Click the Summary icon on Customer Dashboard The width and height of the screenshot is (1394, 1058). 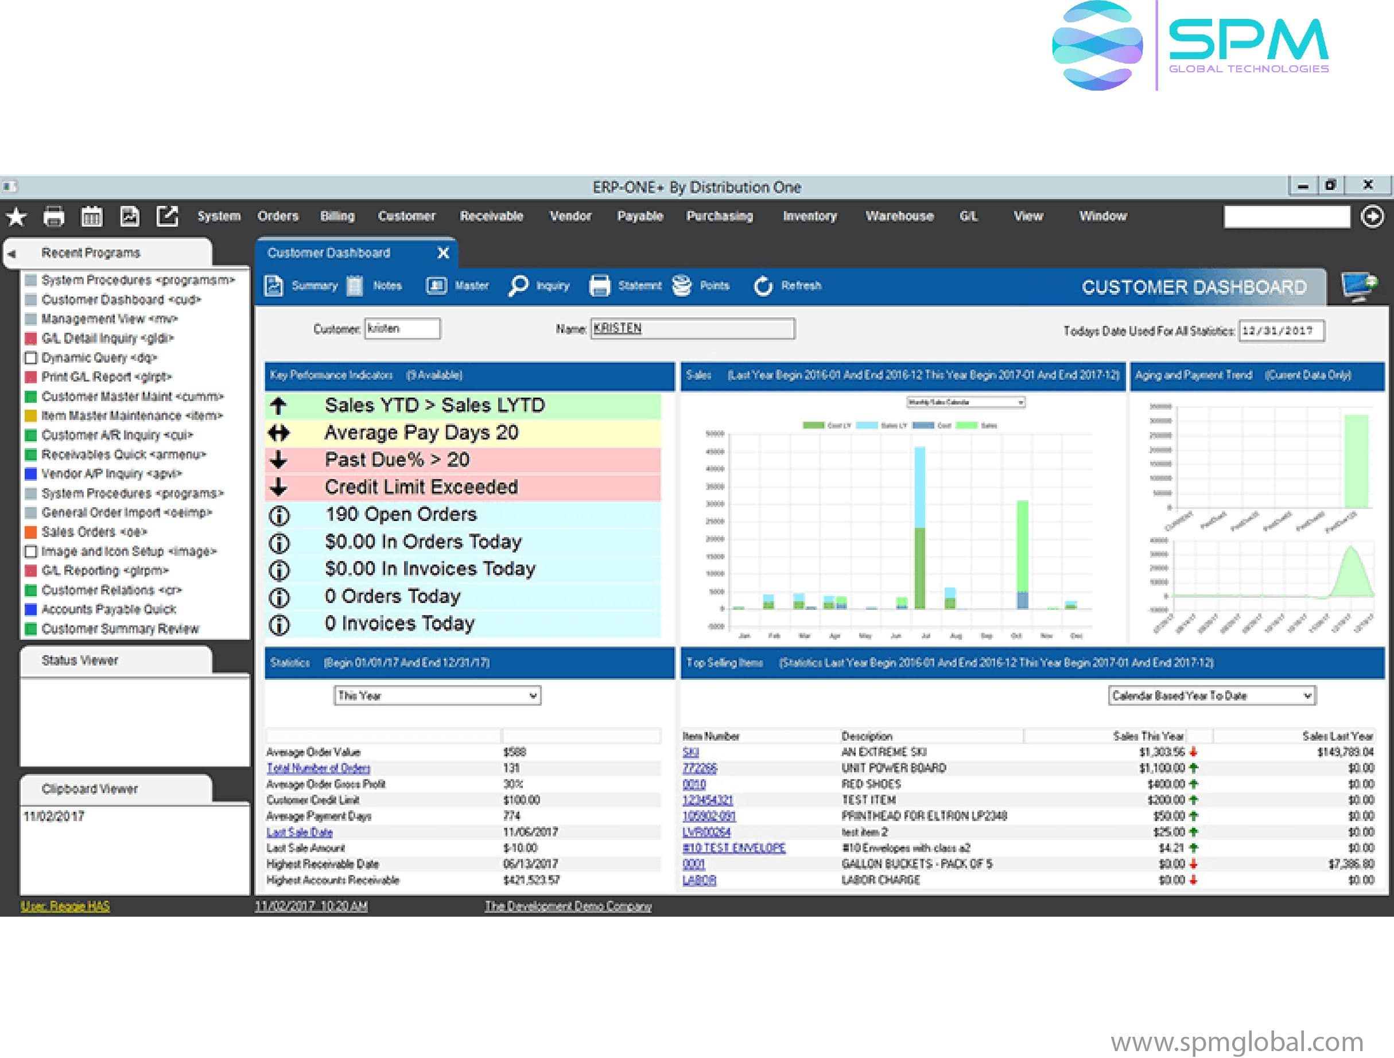(286, 287)
